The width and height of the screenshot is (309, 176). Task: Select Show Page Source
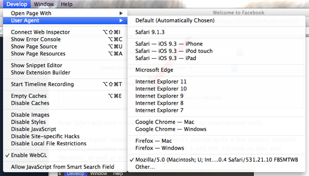(65, 47)
